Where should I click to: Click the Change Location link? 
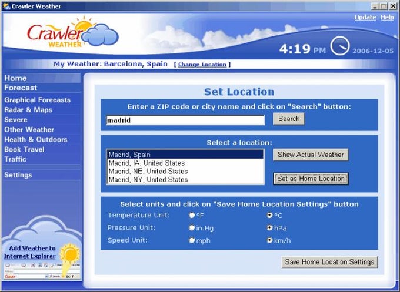[202, 65]
